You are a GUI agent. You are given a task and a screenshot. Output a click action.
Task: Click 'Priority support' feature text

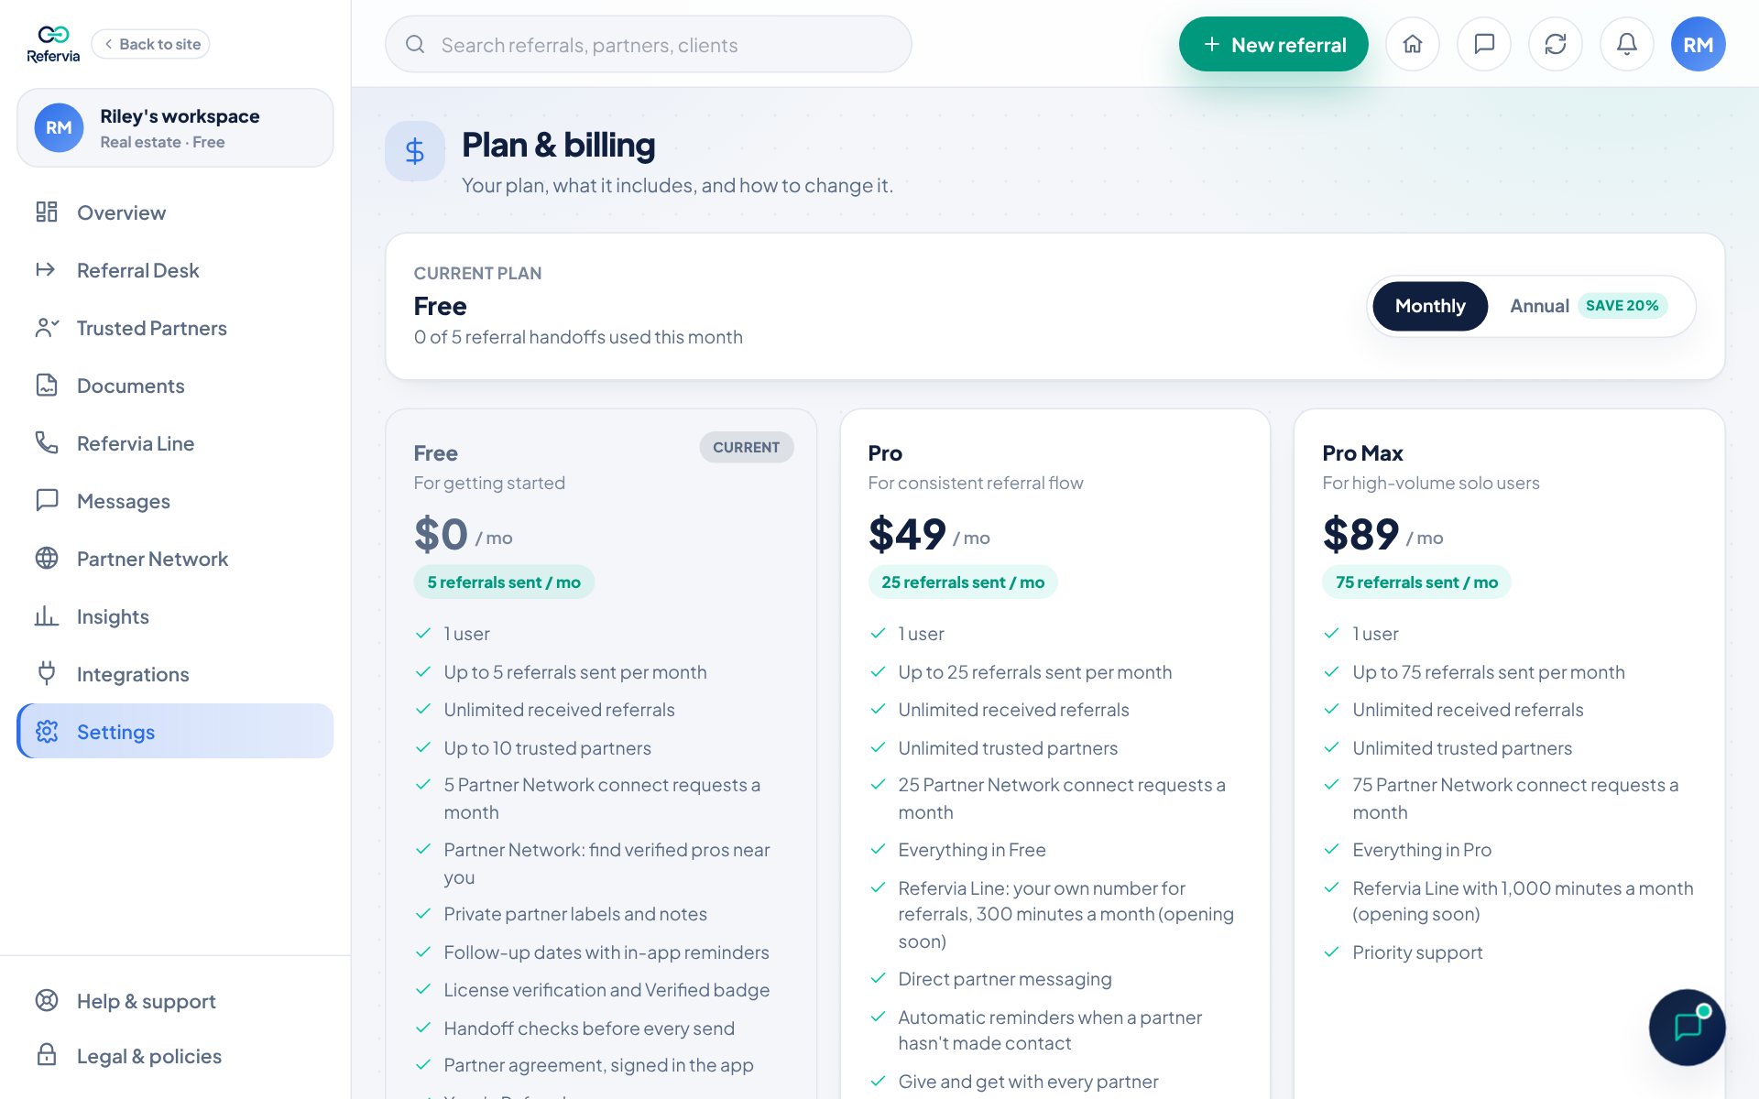(1417, 952)
